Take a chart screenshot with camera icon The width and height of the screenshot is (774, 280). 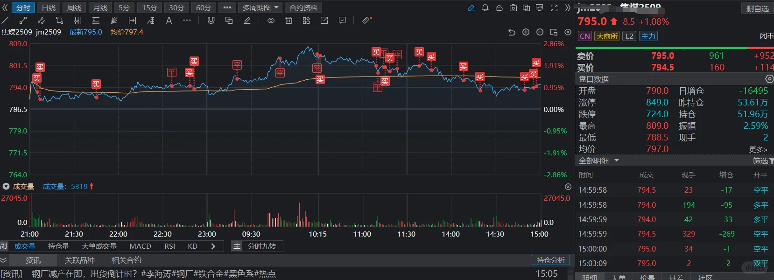point(513,8)
